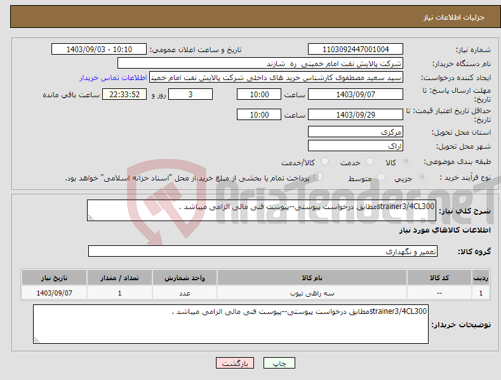
Task: Click the جزئیات اطلاعات نیاز header title
Action: click(x=454, y=17)
